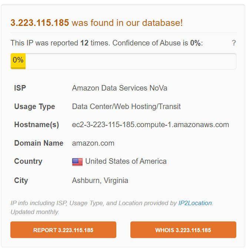Click the United States flag icon
Viewport: 250px width, 251px height.
[77, 162]
